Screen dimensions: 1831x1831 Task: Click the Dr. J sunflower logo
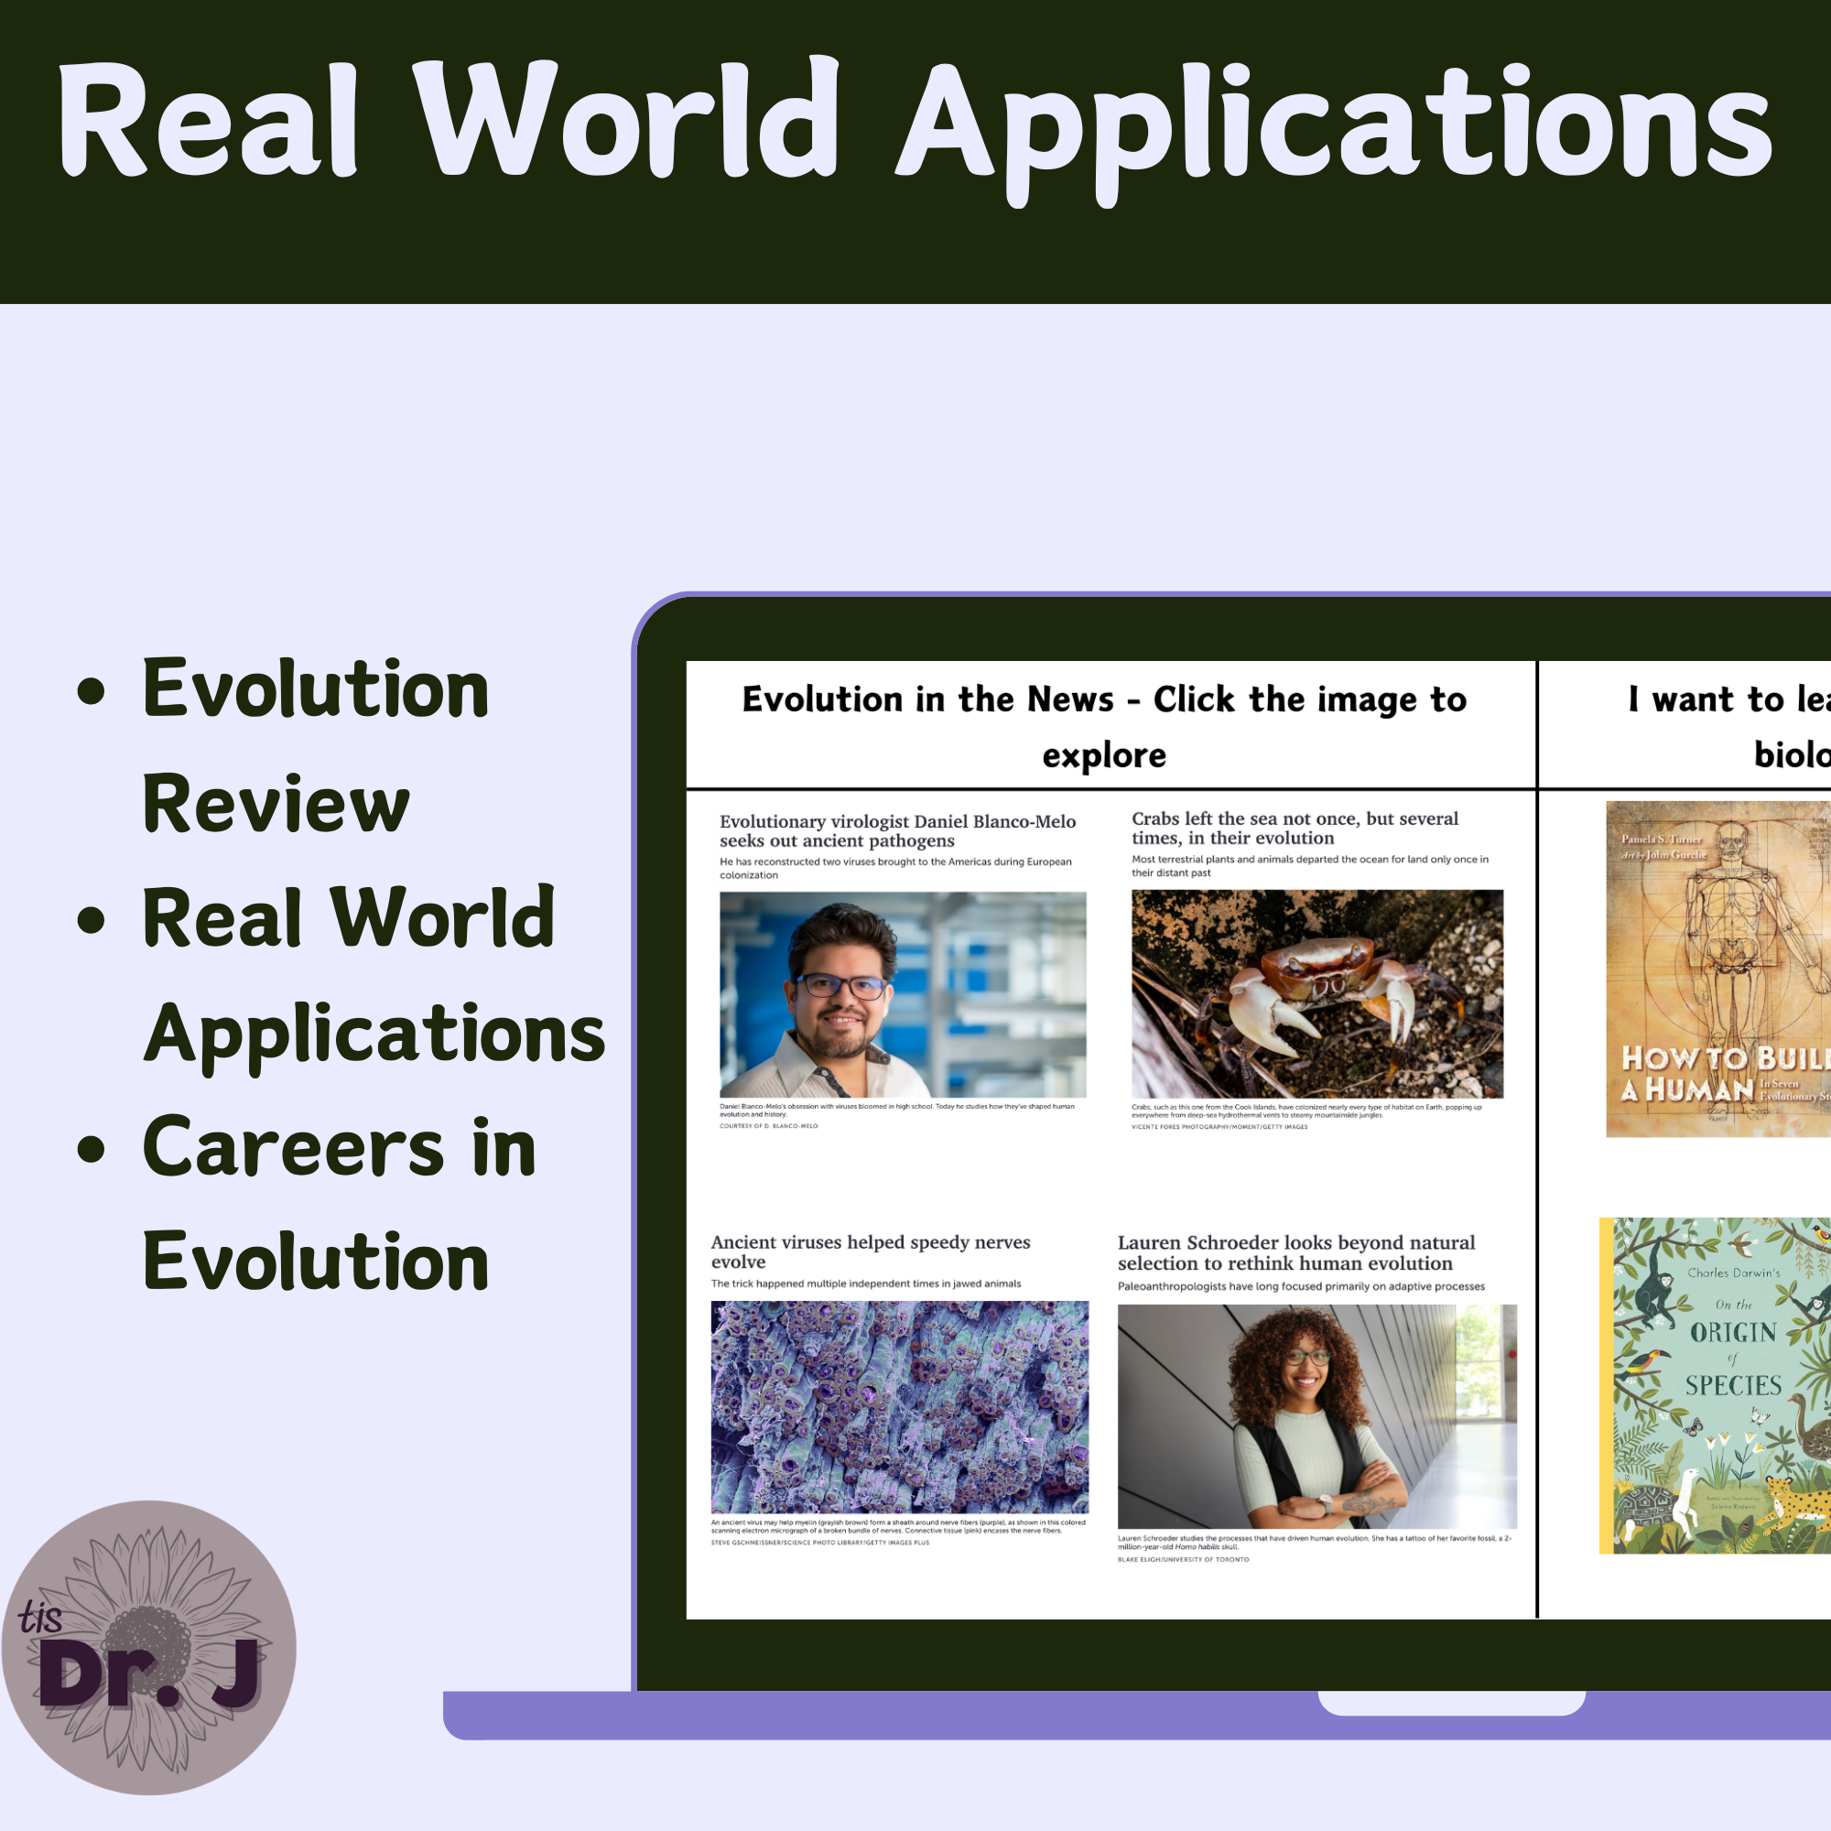(149, 1647)
